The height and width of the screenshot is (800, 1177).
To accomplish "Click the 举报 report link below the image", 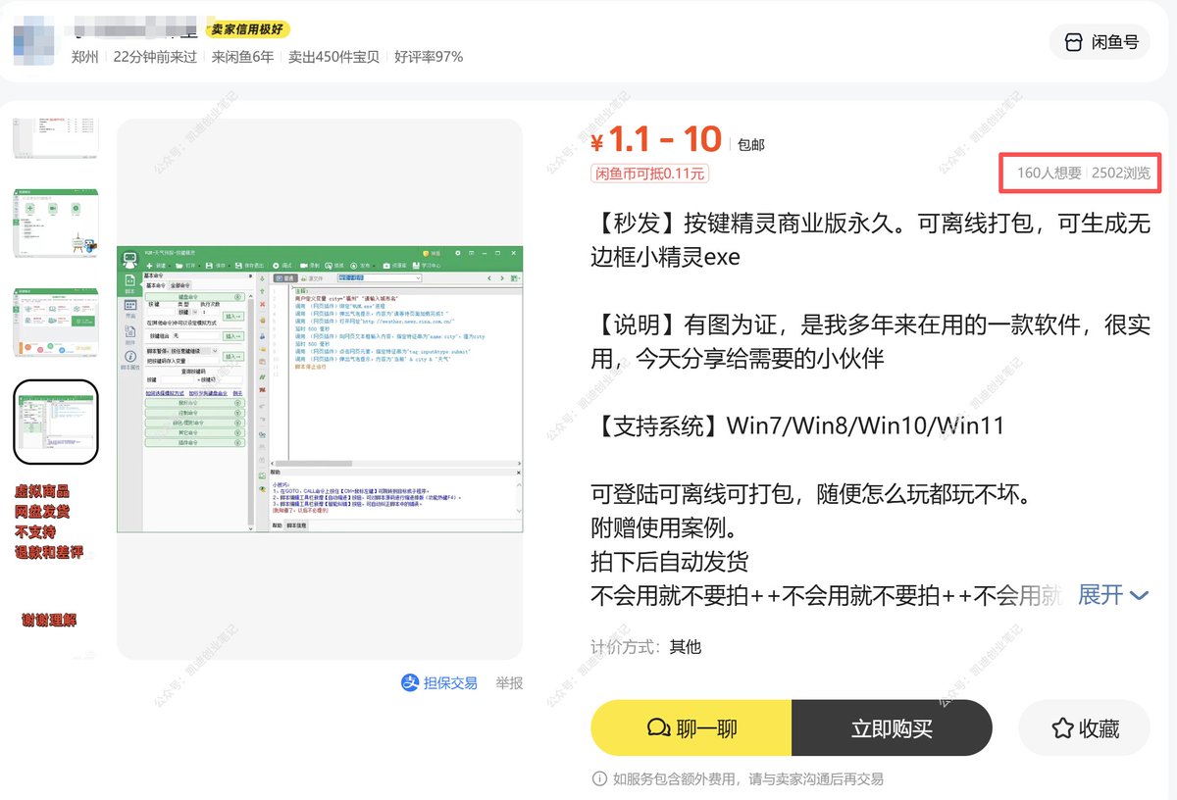I will (507, 683).
